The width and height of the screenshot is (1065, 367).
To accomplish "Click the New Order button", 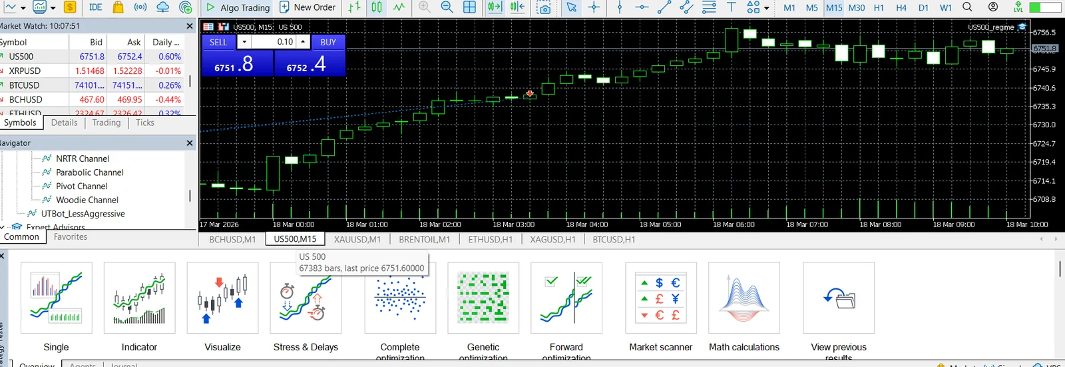I will (307, 7).
